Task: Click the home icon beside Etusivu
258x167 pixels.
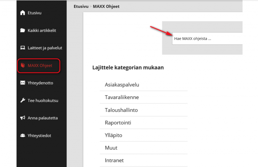Action: click(x=23, y=13)
